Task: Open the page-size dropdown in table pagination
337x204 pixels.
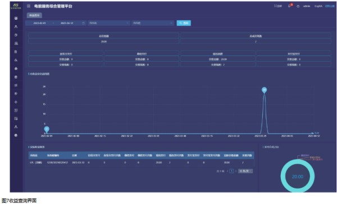Action: (x=245, y=171)
